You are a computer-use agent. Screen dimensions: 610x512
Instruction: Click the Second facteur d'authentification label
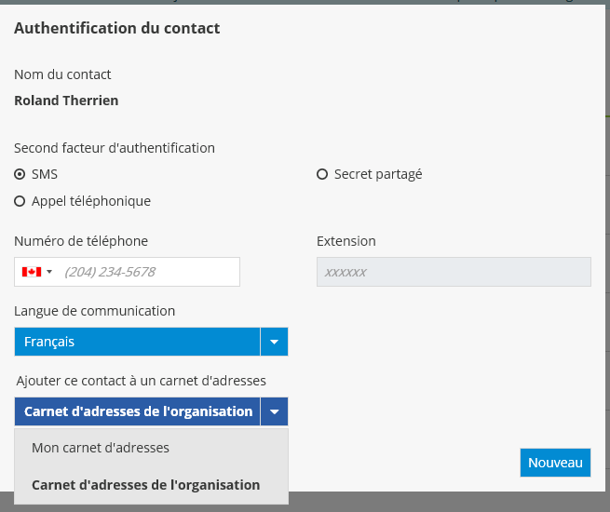115,148
